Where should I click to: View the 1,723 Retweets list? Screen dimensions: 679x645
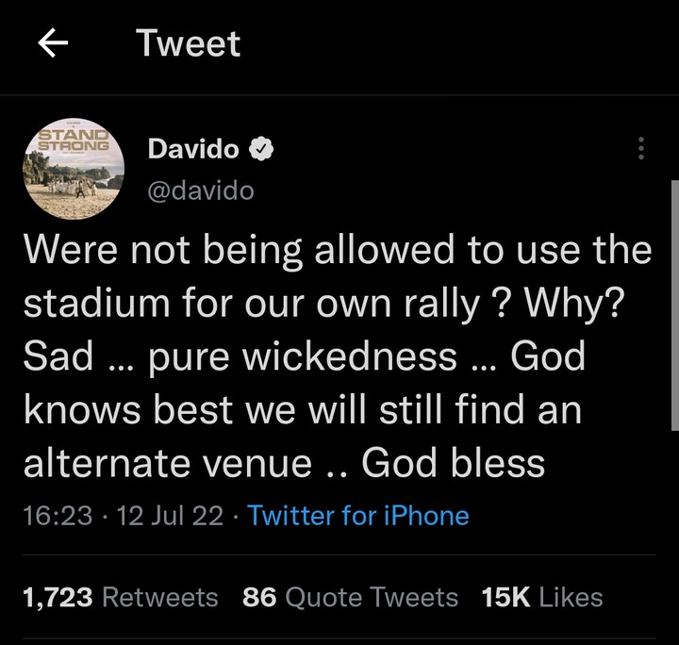pyautogui.click(x=120, y=597)
